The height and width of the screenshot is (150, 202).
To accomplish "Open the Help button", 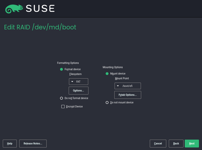I will (x=10, y=143).
